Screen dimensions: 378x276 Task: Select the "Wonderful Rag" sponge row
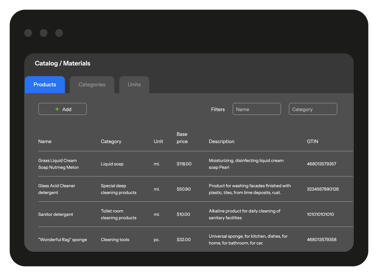63,240
